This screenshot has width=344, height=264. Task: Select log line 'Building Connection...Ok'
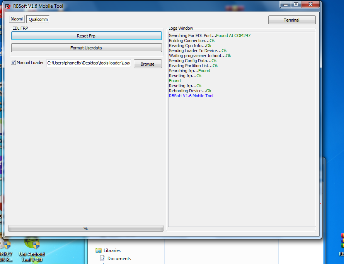[192, 41]
